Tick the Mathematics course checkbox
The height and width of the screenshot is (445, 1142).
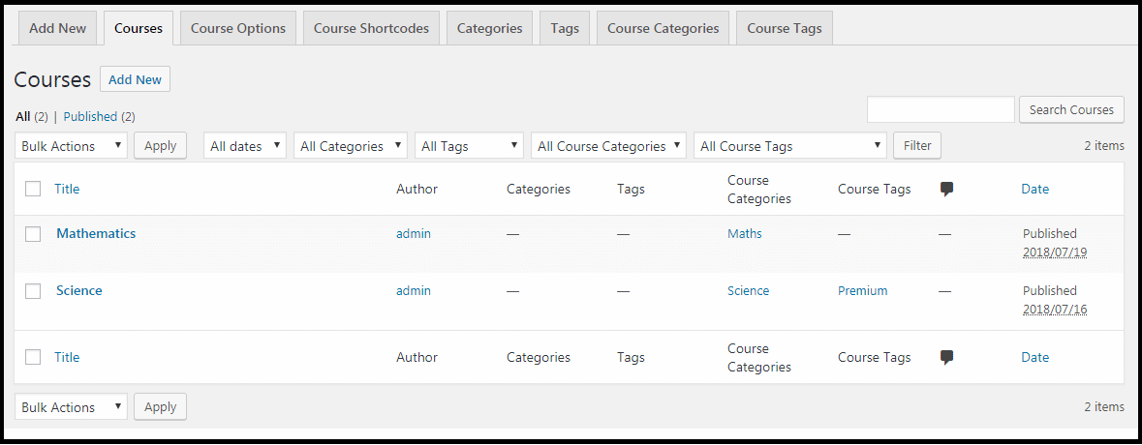coord(33,234)
